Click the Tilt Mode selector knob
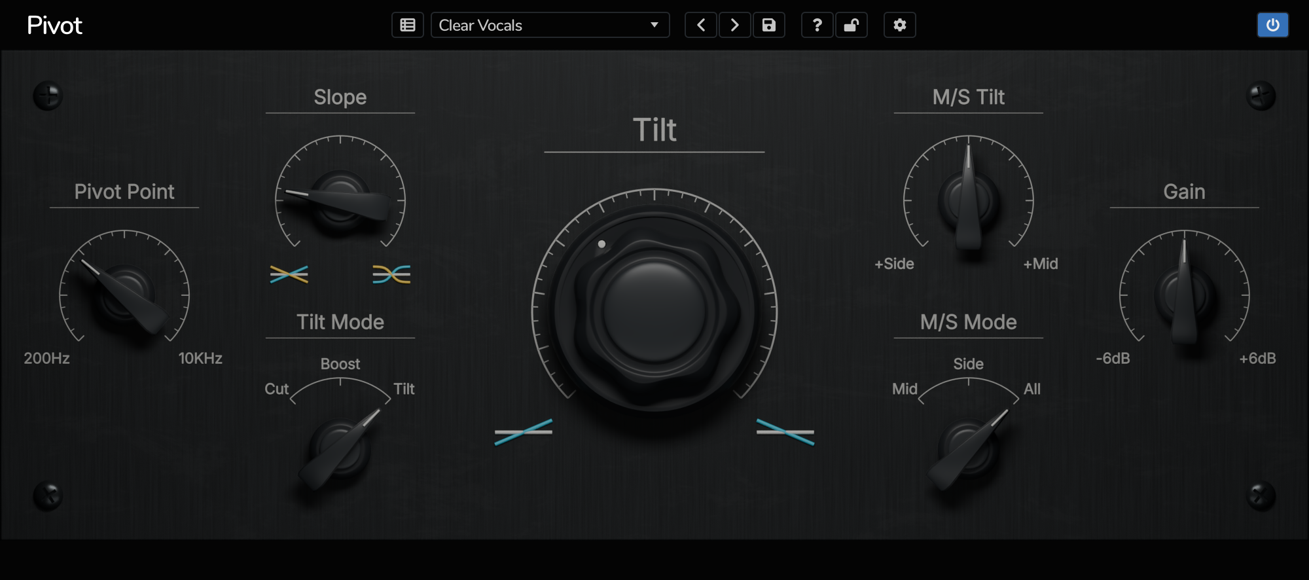 (340, 448)
